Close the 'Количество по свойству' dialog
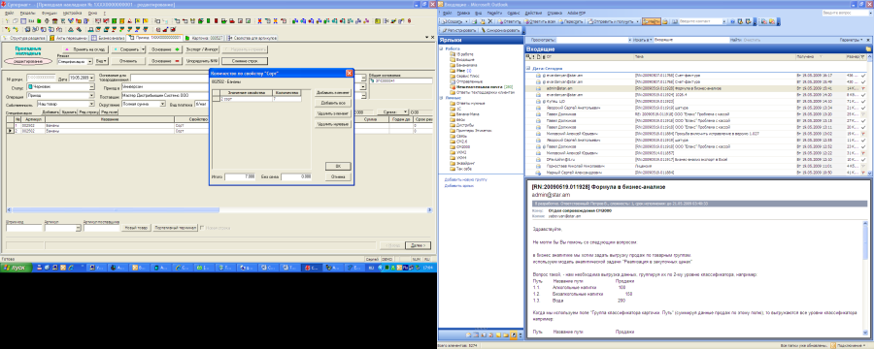 (x=350, y=73)
